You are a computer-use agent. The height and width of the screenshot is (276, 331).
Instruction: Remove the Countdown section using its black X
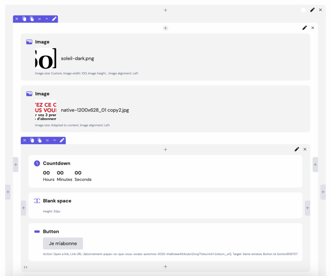click(305, 149)
